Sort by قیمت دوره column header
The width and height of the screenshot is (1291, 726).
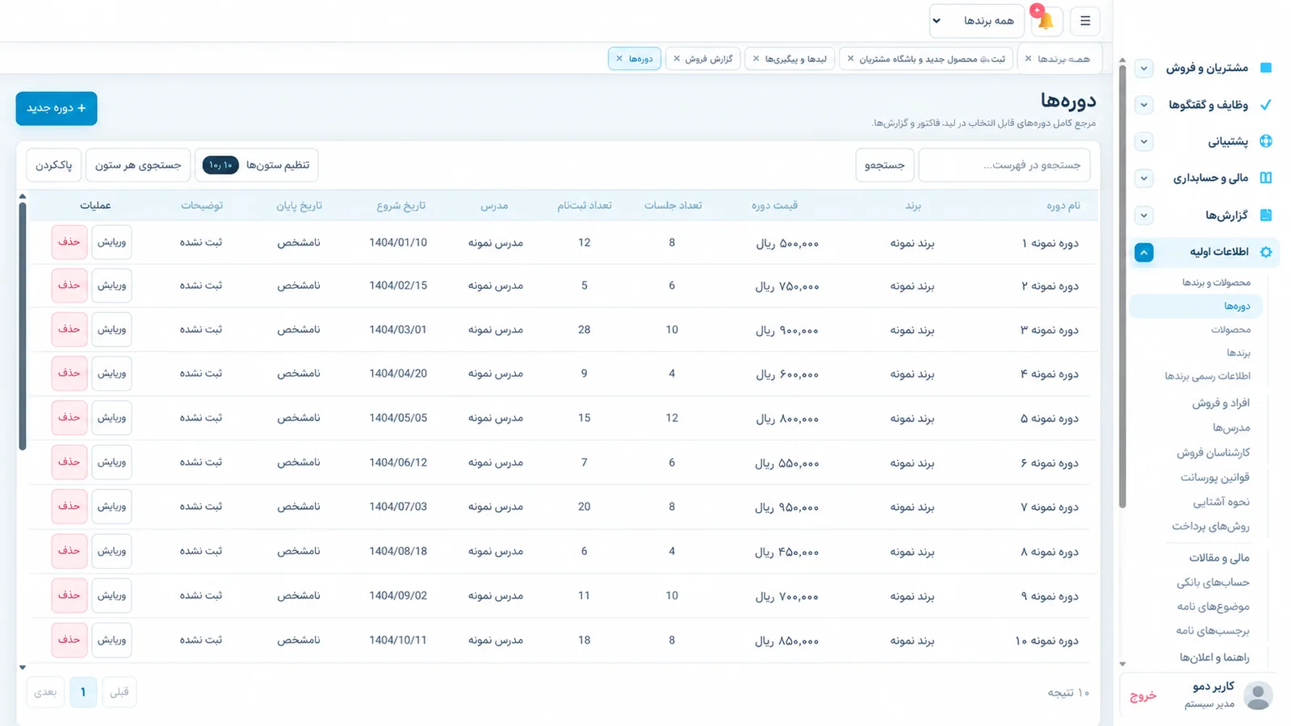(774, 206)
